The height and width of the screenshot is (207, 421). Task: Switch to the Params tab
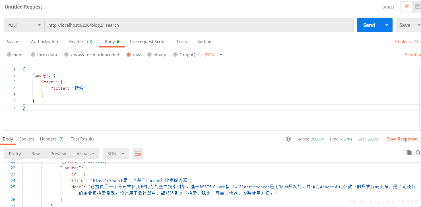[13, 42]
